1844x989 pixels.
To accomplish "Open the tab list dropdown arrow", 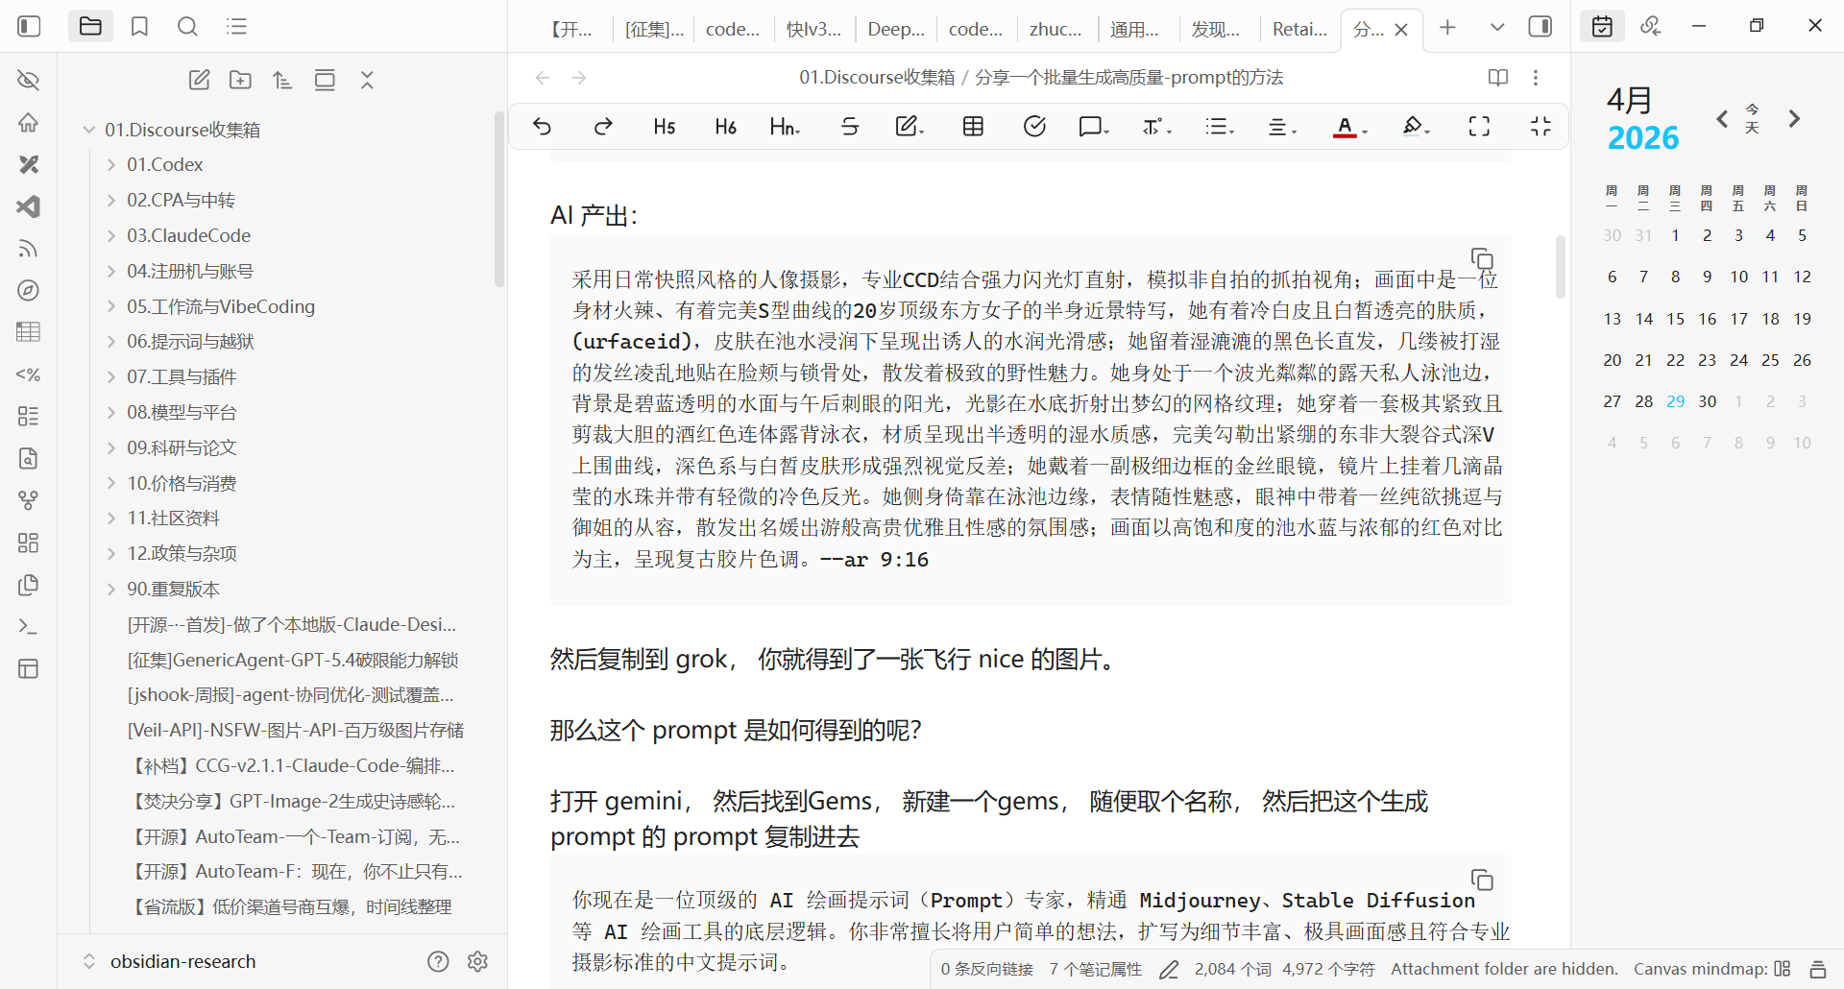I will [x=1496, y=27].
